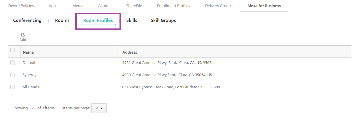Click the Room Profiles button
Screen dimensions: 352x123
tap(98, 20)
